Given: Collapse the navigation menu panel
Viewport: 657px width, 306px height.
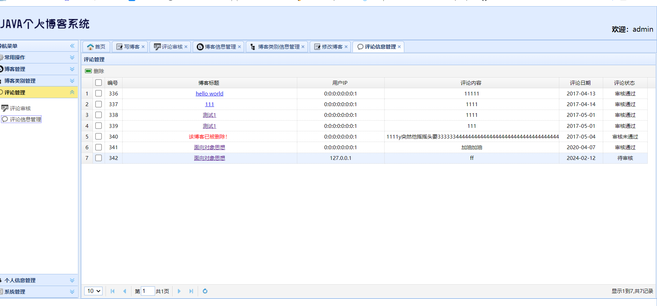Looking at the screenshot, I should pos(72,46).
